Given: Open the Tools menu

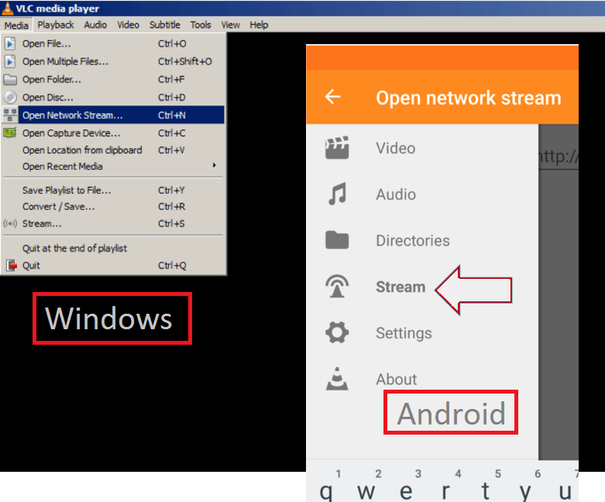Looking at the screenshot, I should pyautogui.click(x=201, y=25).
